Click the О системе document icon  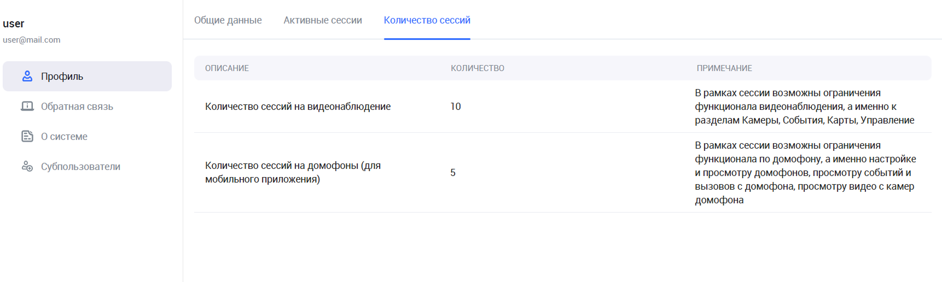[27, 137]
